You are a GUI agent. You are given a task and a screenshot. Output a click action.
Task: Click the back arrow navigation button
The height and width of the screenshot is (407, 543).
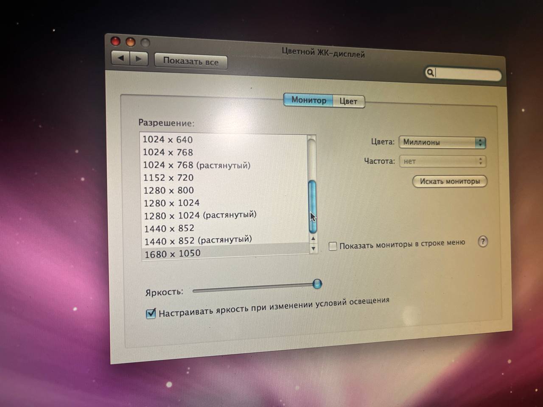point(120,58)
